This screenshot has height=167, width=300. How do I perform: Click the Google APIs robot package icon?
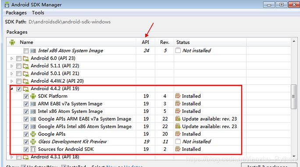[33, 134]
